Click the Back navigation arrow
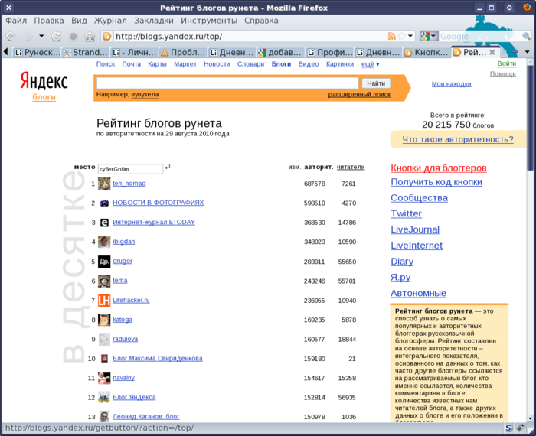 [x=11, y=36]
